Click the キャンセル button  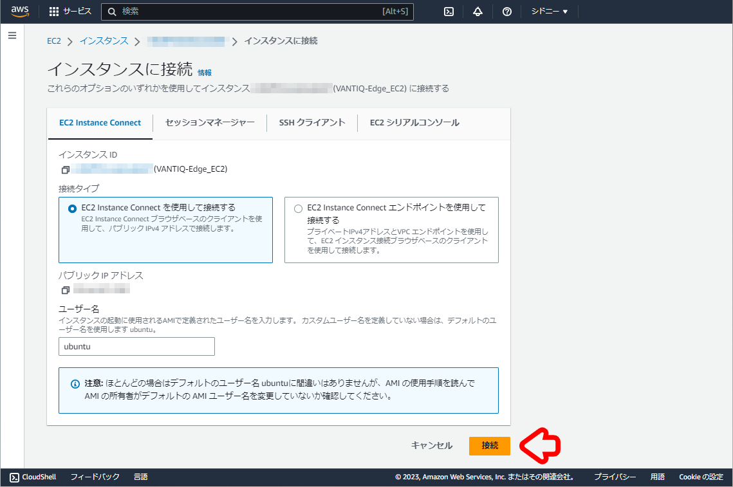click(431, 445)
